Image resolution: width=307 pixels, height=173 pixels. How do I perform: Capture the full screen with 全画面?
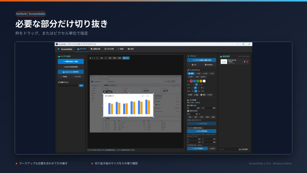(64, 77)
